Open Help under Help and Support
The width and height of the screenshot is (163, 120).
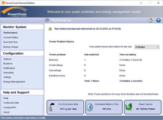(x=6, y=98)
